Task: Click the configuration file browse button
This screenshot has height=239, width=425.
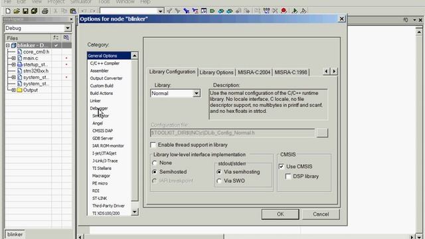Action: 322,133
